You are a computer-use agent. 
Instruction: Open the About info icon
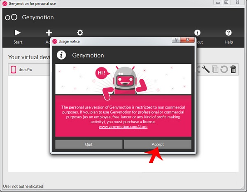point(198,33)
